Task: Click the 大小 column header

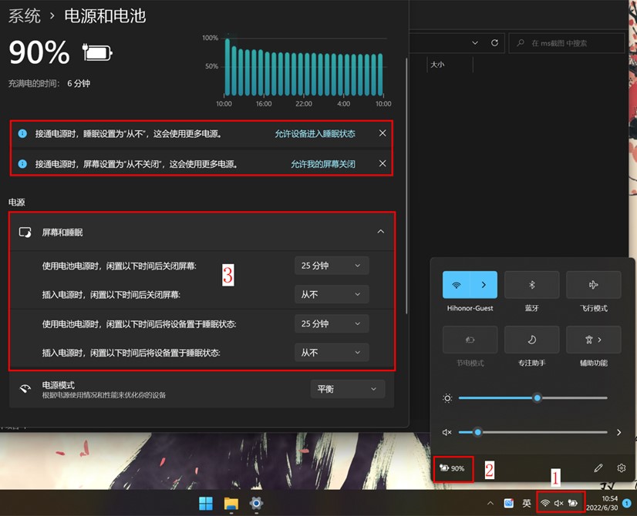Action: 437,65
